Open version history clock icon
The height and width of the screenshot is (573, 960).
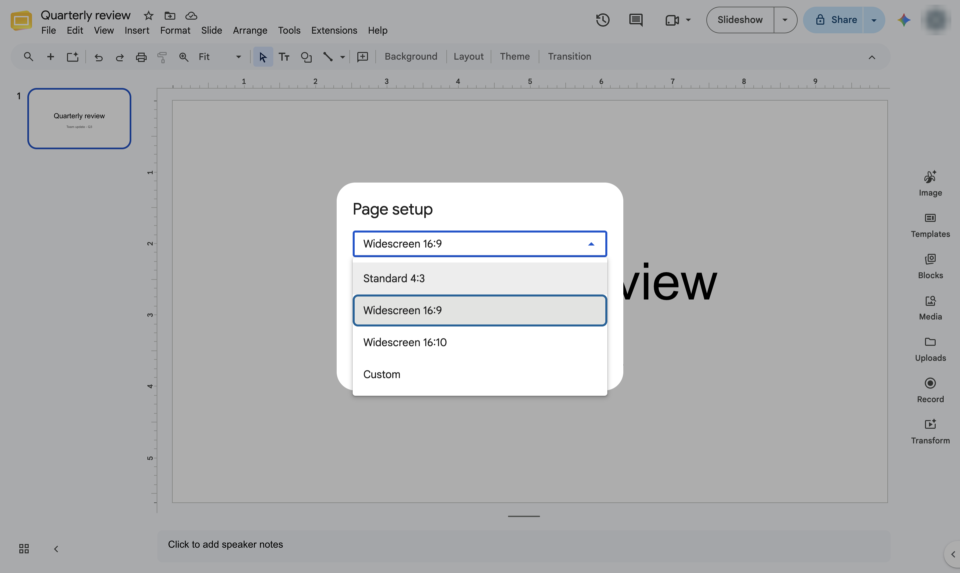coord(603,20)
